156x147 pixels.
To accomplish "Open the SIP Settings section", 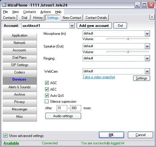I will pyautogui.click(x=20, y=66).
